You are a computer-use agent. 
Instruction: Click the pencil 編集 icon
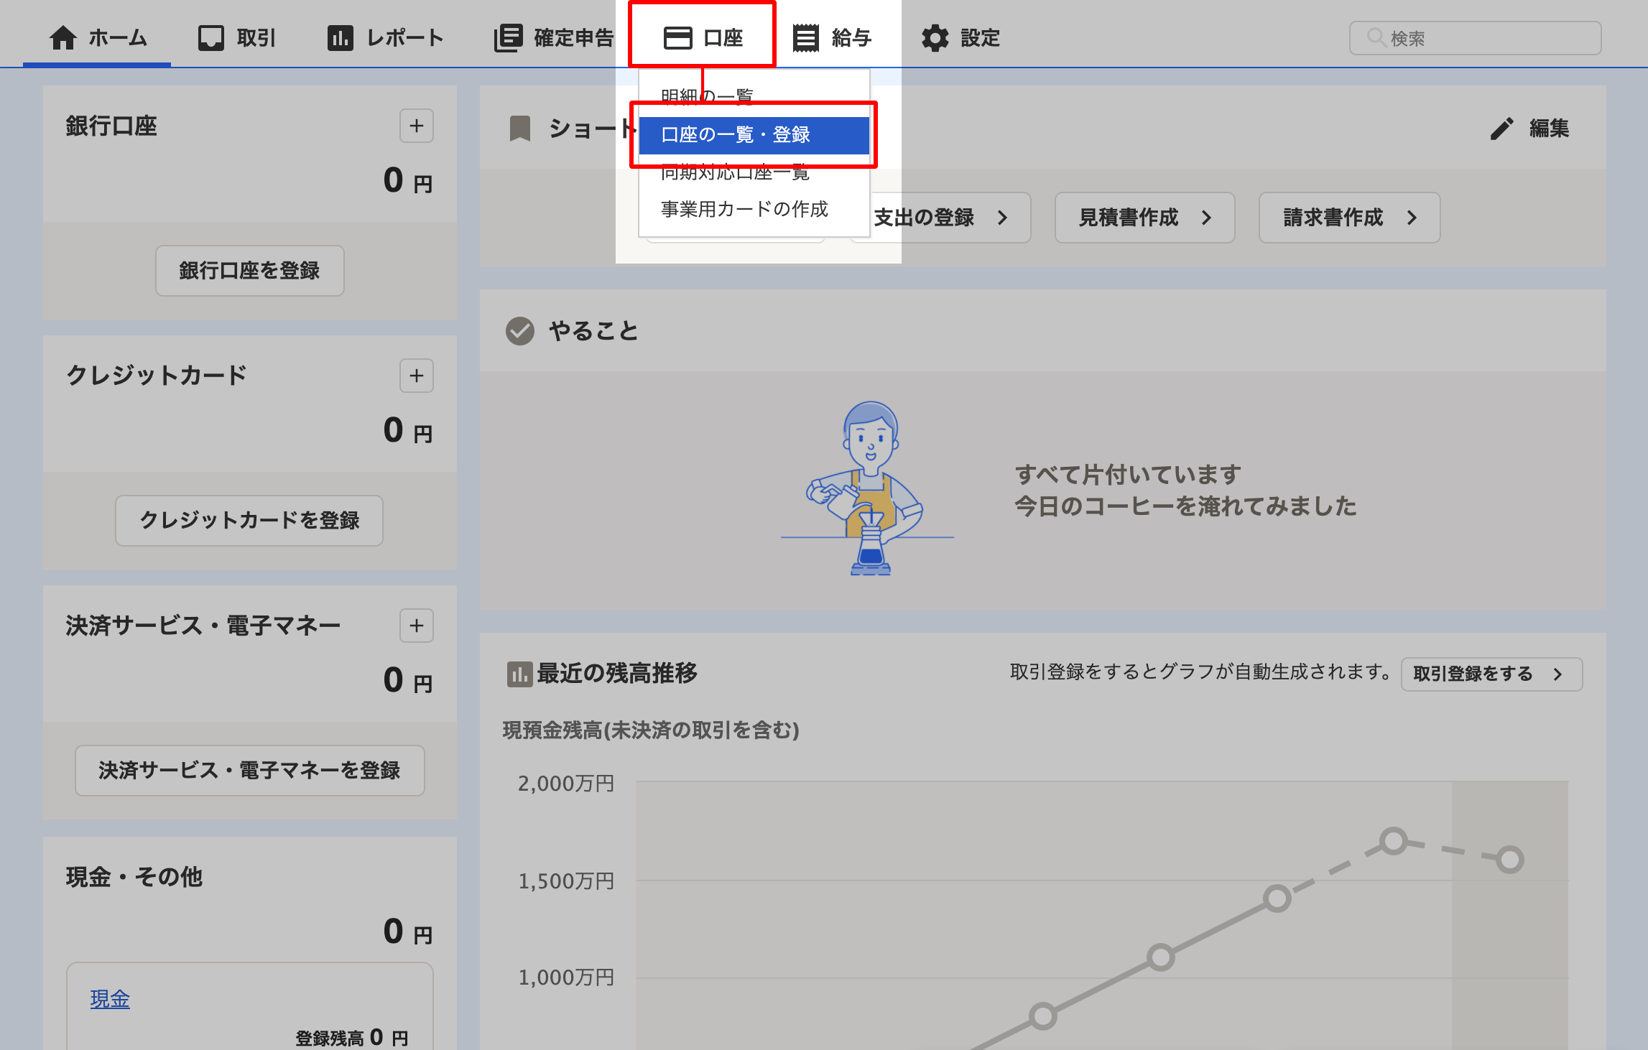pos(1501,129)
